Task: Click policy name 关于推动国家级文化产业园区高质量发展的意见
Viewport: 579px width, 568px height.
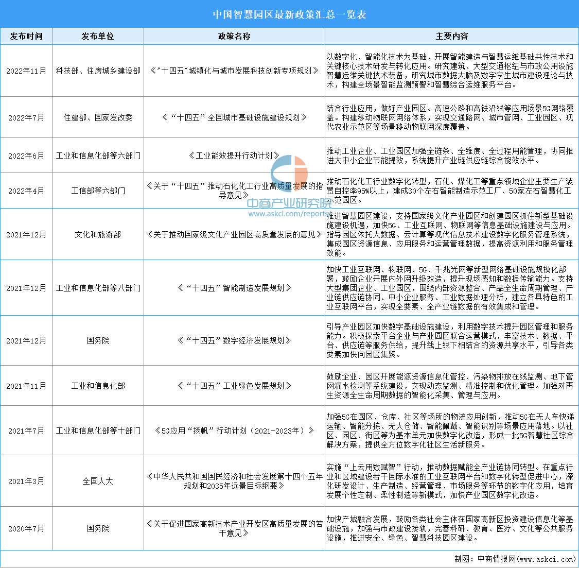Action: point(234,234)
